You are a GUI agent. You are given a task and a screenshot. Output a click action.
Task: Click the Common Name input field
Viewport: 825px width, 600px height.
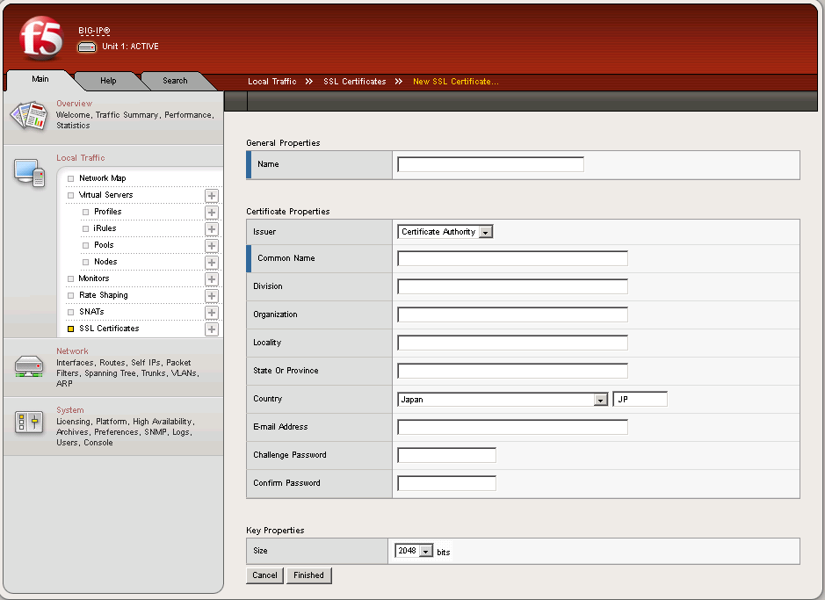[512, 258]
